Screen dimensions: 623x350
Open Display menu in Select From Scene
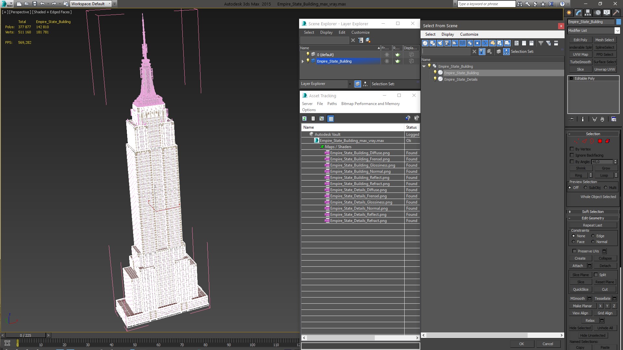(447, 34)
